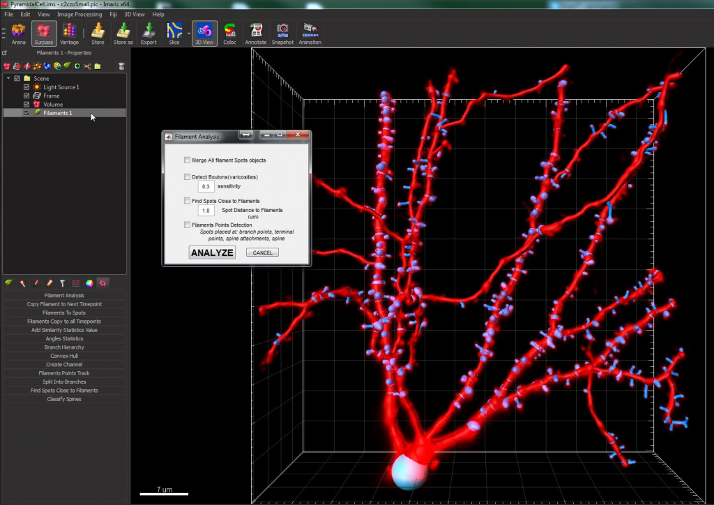Add new Cells object icon
This screenshot has width=714, height=505.
[x=57, y=66]
